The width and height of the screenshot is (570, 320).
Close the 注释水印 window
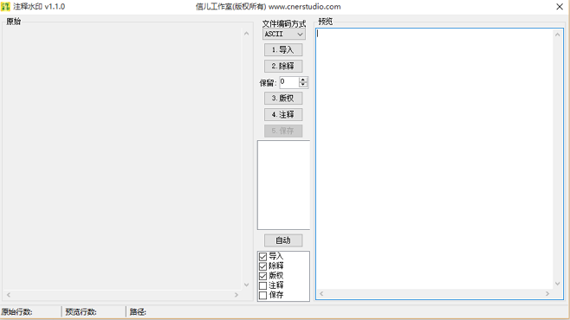click(560, 7)
